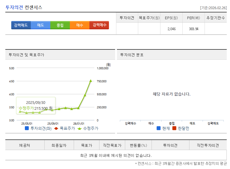Click the chart point at 26/01/01
The width and height of the screenshot is (230, 169).
pos(78,108)
